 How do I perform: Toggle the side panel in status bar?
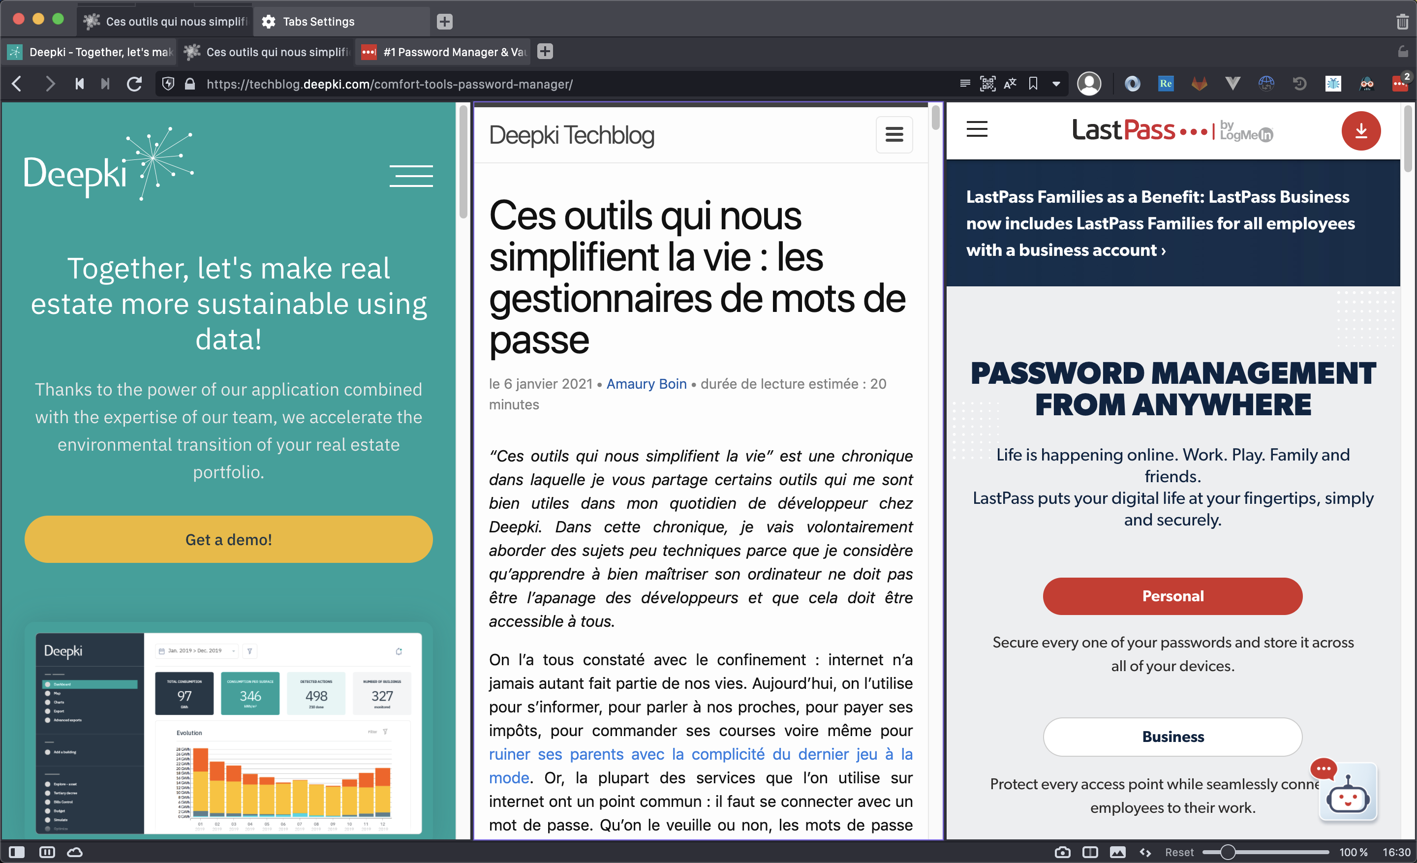coord(17,852)
